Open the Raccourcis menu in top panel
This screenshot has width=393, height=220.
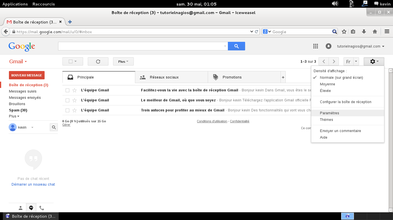tap(44, 4)
